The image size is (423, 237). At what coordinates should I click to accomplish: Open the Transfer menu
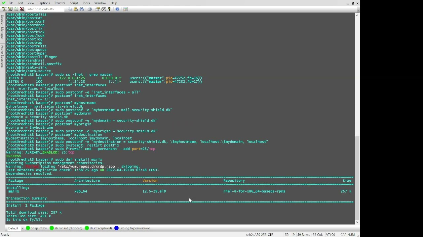coord(59,3)
